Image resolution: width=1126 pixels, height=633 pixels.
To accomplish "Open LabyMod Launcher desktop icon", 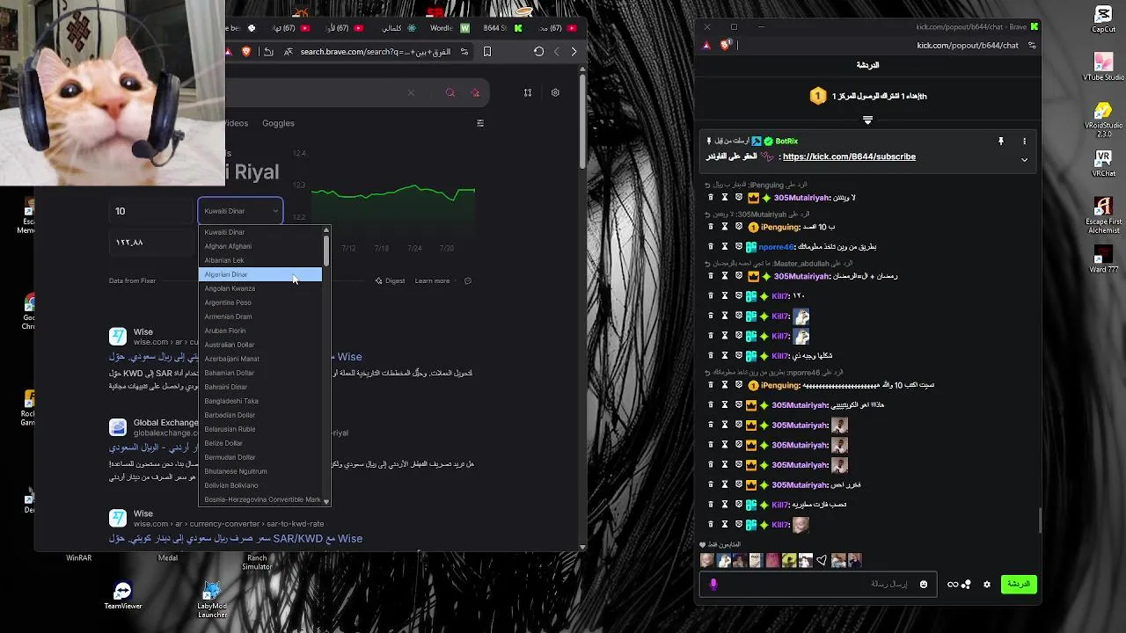I will click(x=212, y=599).
